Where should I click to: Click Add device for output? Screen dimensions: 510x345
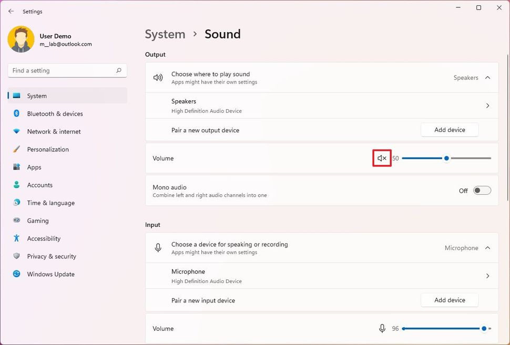click(x=450, y=130)
